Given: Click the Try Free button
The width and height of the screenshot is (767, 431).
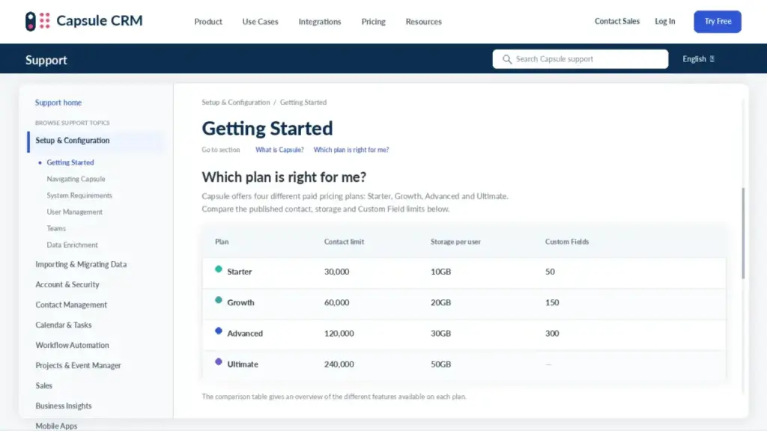Looking at the screenshot, I should coord(717,22).
